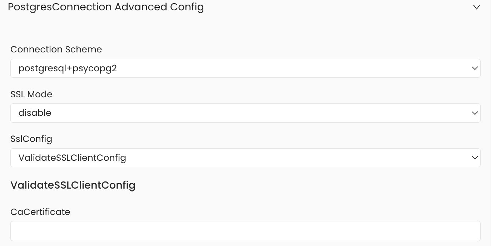Click the Connection Scheme label

point(56,50)
